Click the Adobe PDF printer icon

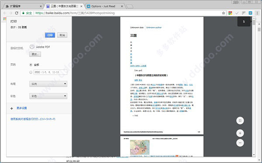[x=32, y=47]
